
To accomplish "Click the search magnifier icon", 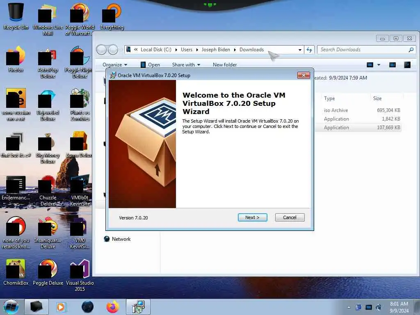I will click(411, 50).
